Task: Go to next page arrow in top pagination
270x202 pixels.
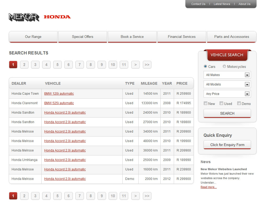Action: point(135,65)
